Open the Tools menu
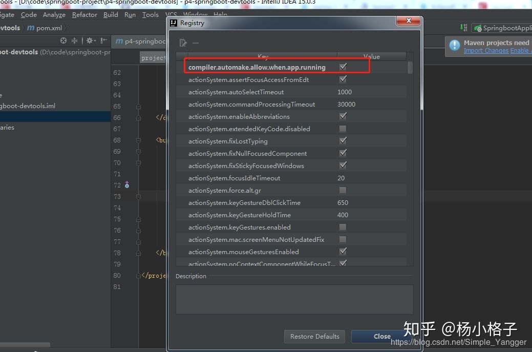The width and height of the screenshot is (532, 352). click(x=151, y=14)
